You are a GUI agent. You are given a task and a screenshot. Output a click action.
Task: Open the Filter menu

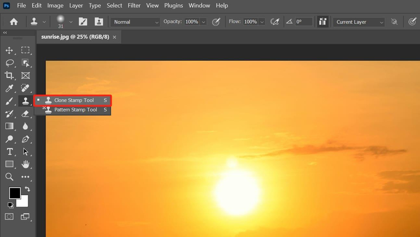(134, 5)
